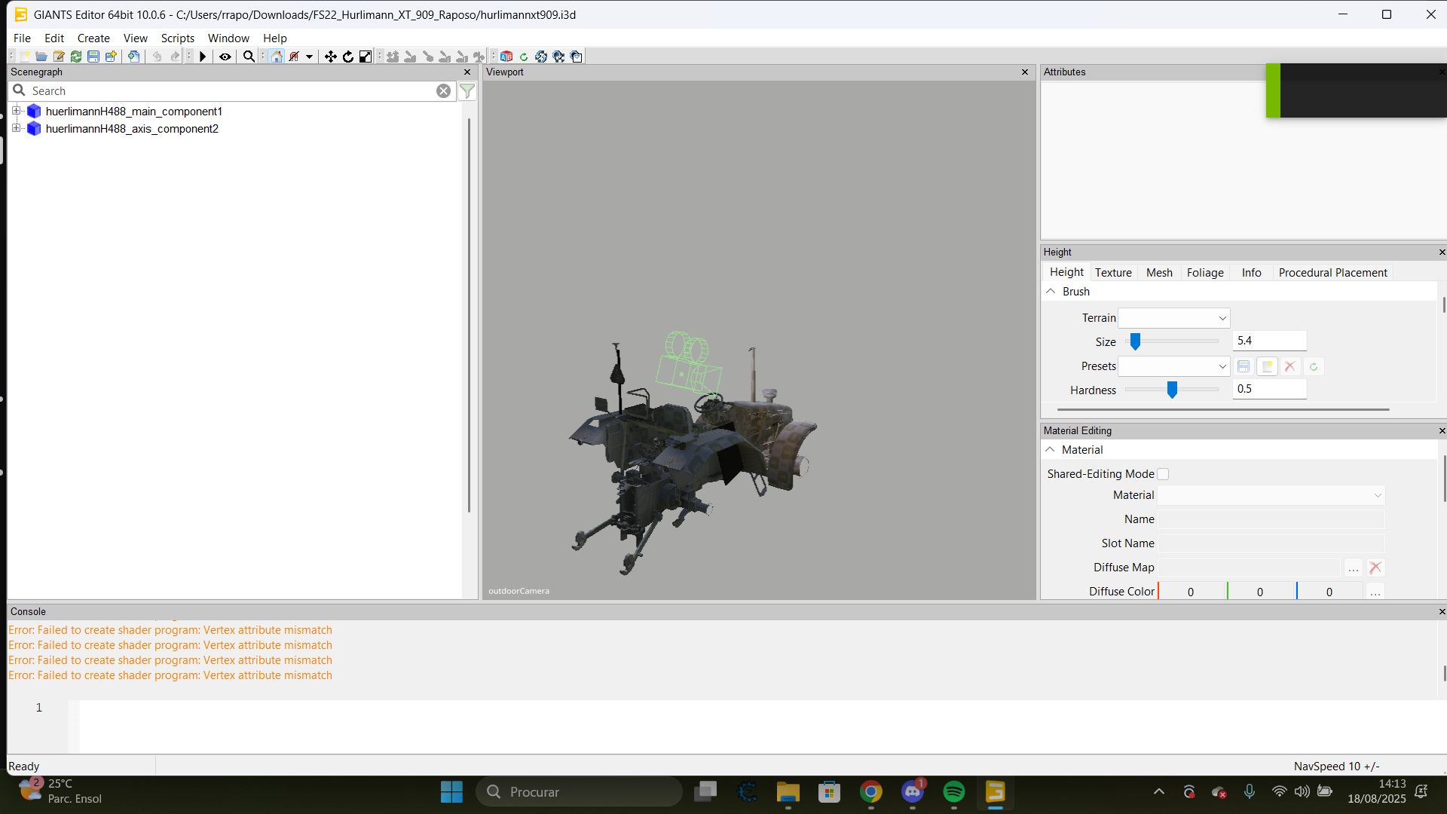
Task: Open the Help menu
Action: 275,38
